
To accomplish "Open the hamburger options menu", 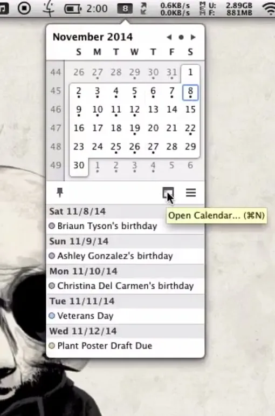I will point(191,193).
